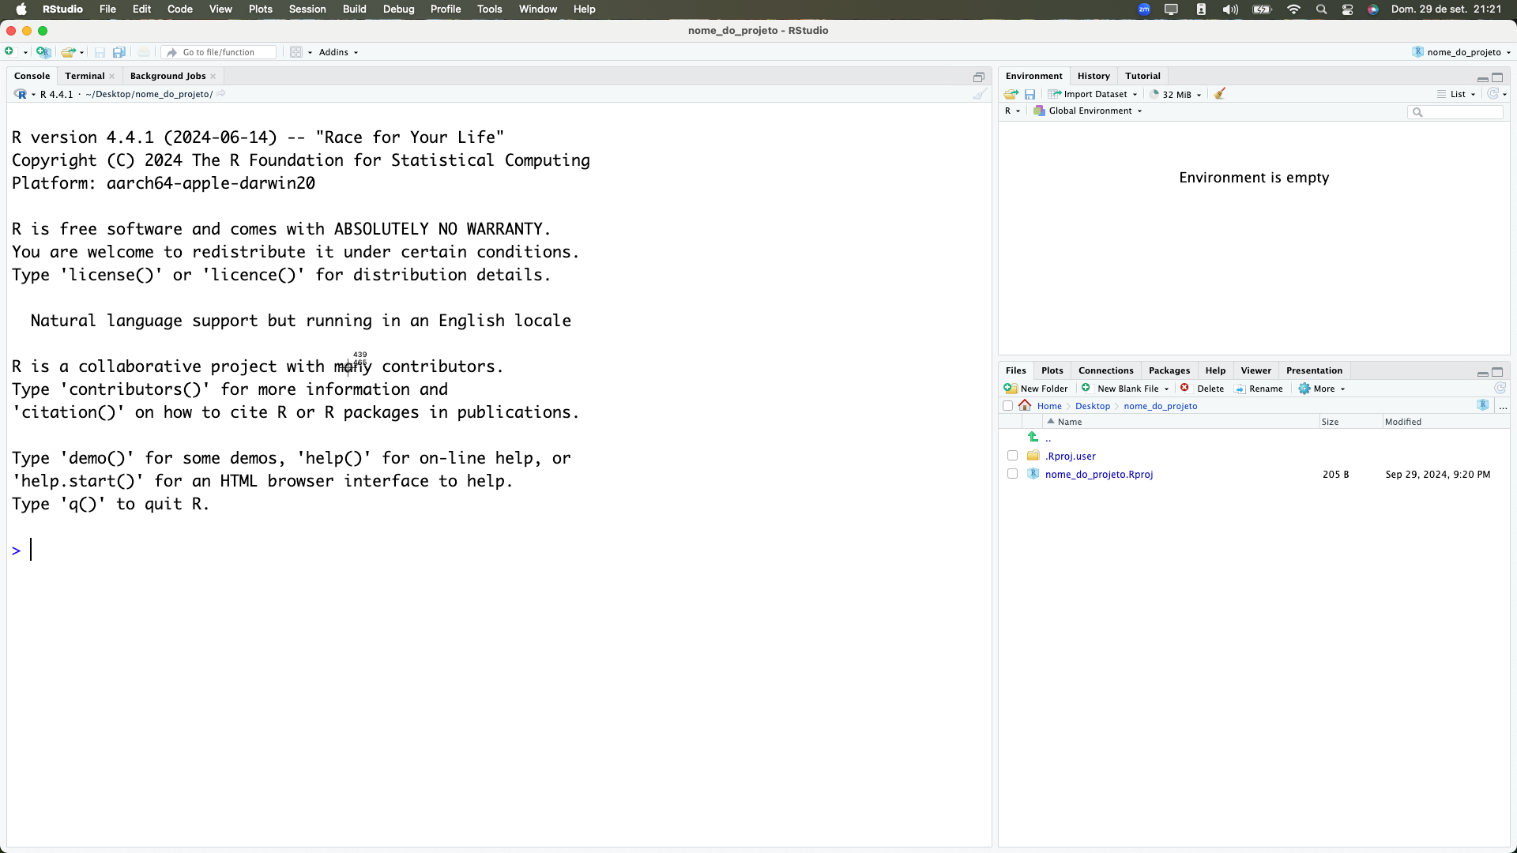
Task: Maximize the Environment pane
Action: (1497, 77)
